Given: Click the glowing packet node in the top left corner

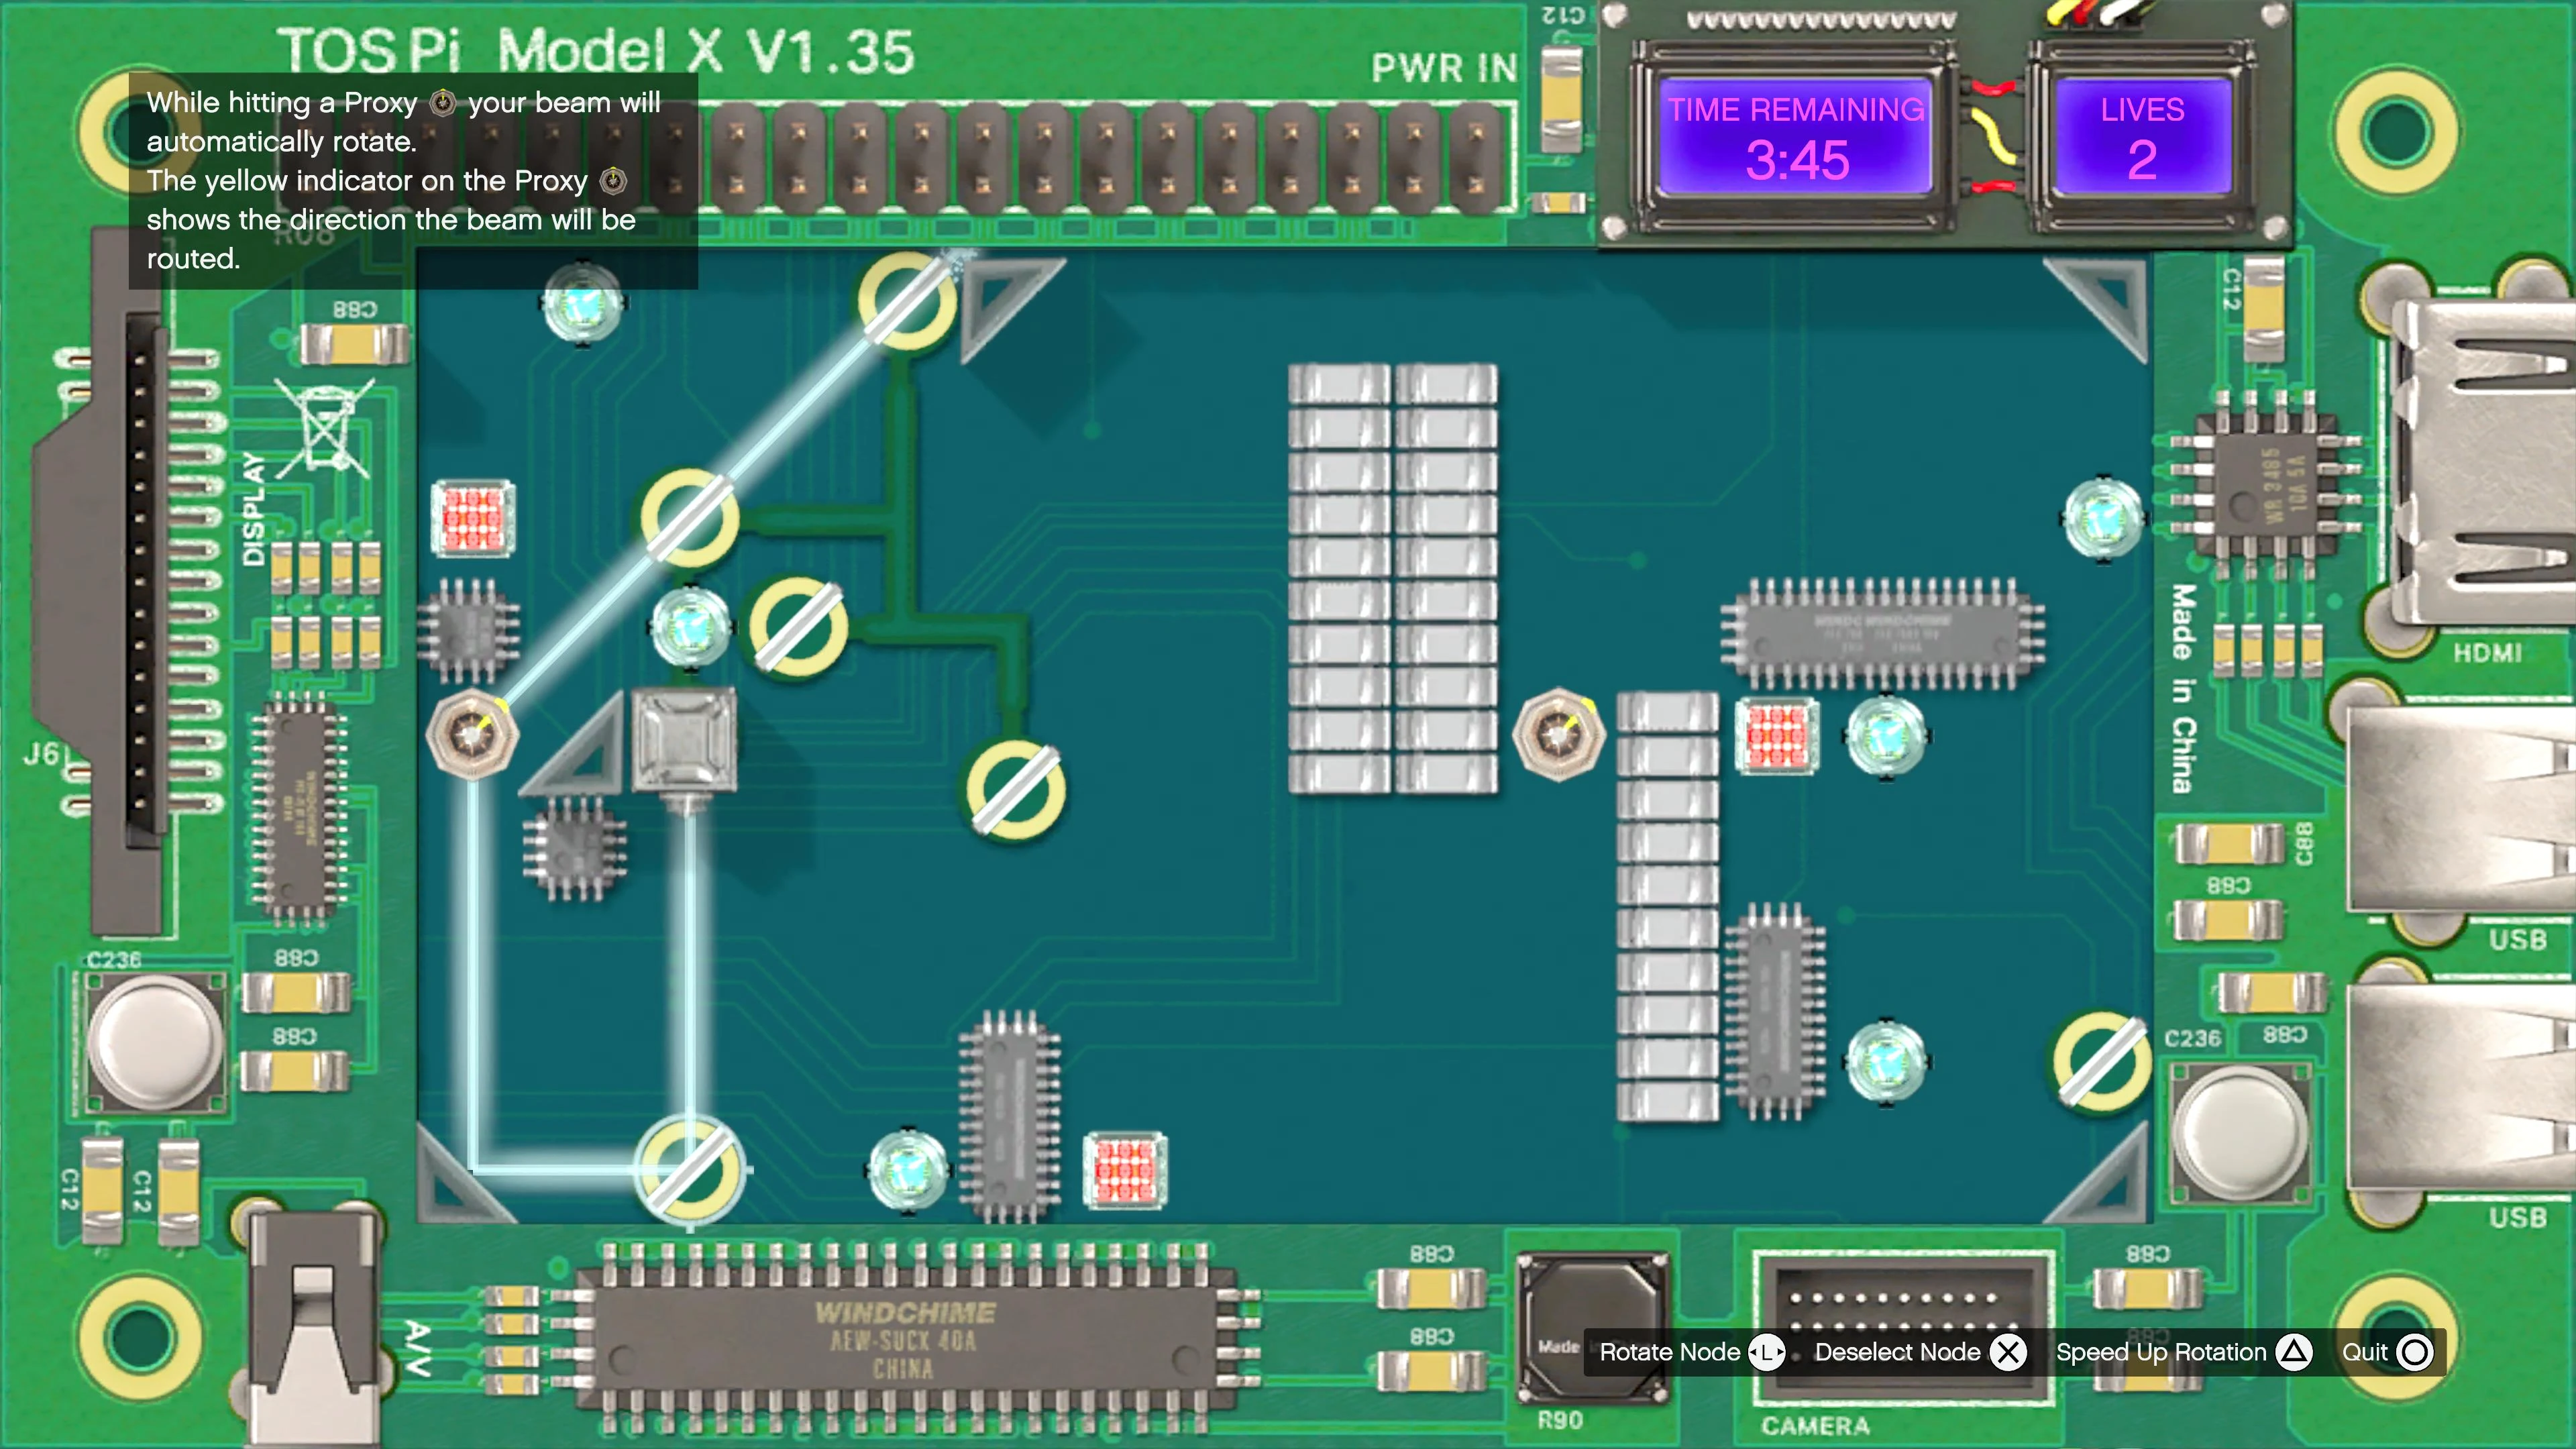Looking at the screenshot, I should click(x=582, y=303).
